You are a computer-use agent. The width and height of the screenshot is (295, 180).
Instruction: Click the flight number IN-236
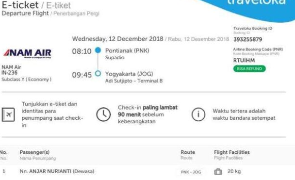[9, 73]
